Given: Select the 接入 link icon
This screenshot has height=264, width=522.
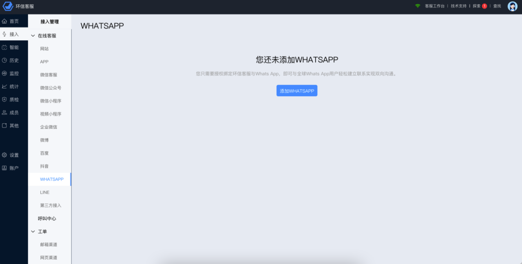Looking at the screenshot, I should [4, 34].
